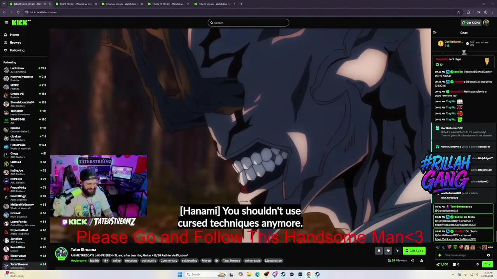The image size is (497, 279).
Task: Open KerwynPromoter channel in sidebar
Action: pos(24,78)
